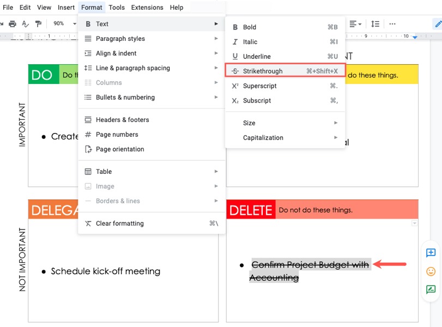
Task: Choose Clear formatting from the Format menu
Action: point(120,223)
